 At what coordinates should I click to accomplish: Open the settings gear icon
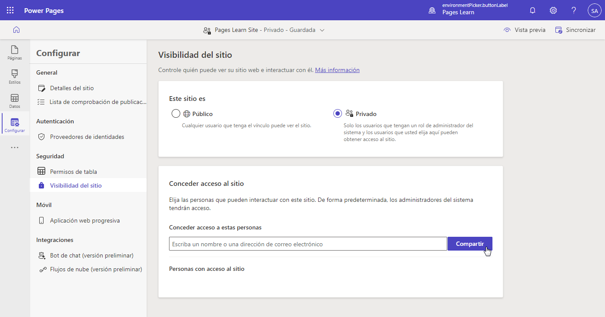point(553,10)
